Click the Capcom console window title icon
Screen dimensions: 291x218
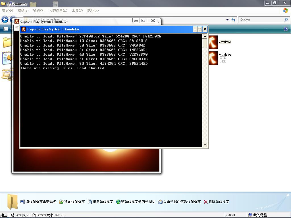[x=24, y=29]
